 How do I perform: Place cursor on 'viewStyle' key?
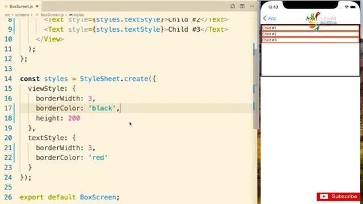tap(46, 88)
